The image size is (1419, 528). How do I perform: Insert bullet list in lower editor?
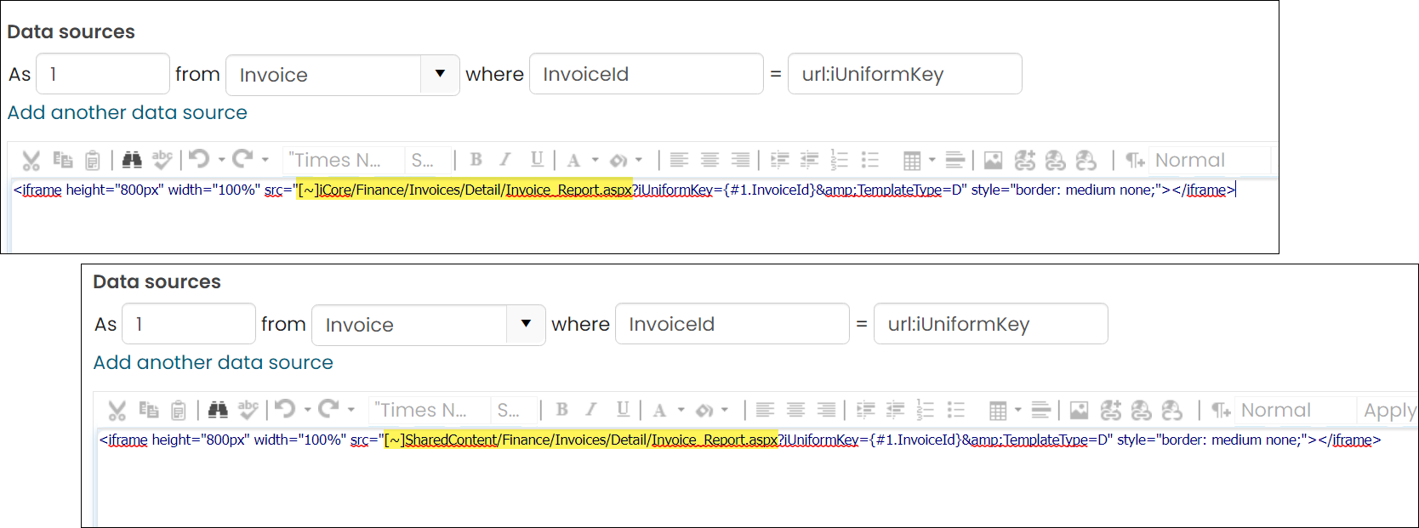[x=955, y=410]
